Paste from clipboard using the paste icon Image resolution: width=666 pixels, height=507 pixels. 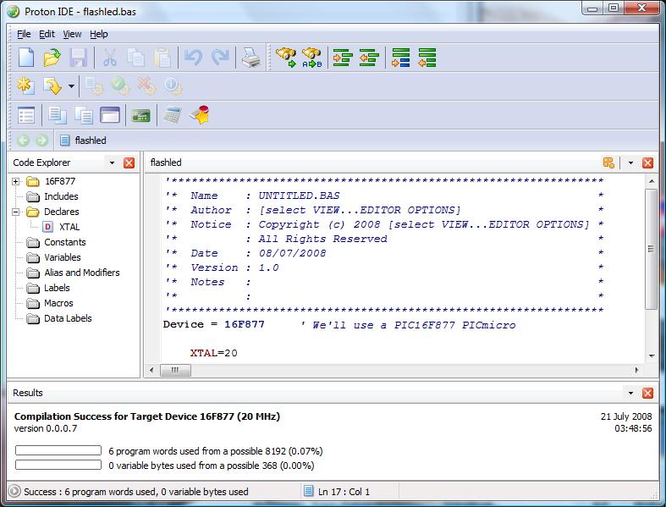pos(162,58)
